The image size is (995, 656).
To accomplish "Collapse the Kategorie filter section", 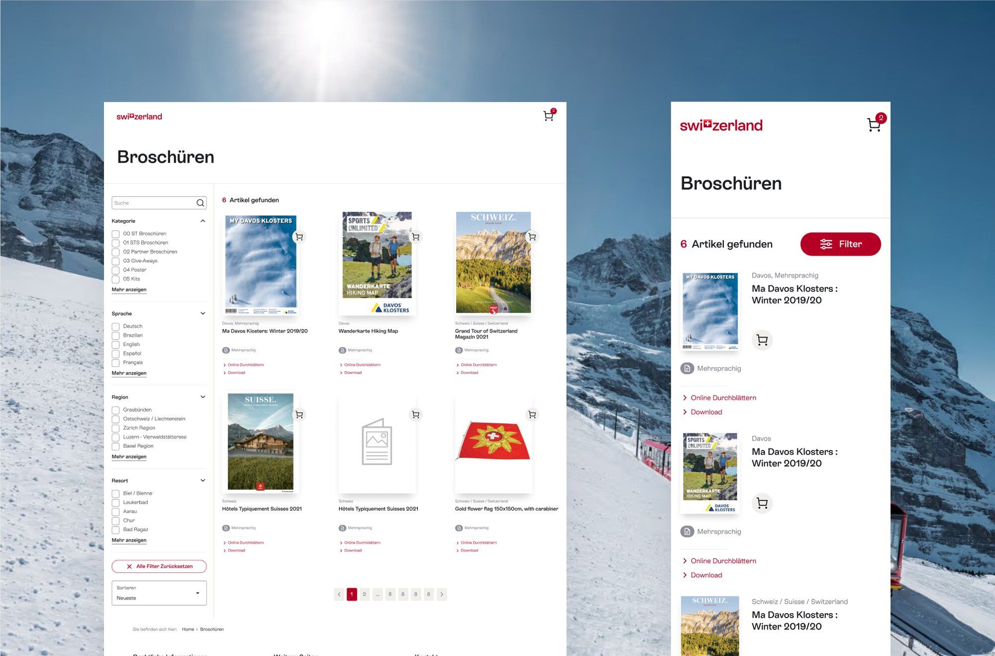I will coord(202,221).
